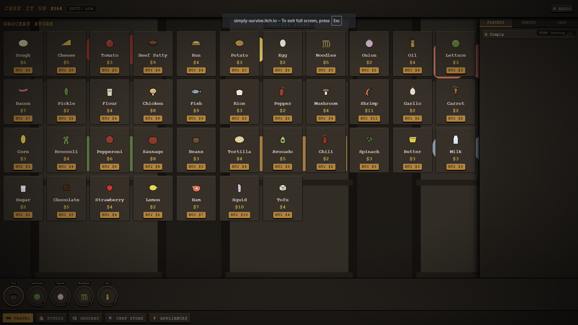The height and width of the screenshot is (325, 578).
Task: Click the Strawberry icon
Action: click(110, 188)
